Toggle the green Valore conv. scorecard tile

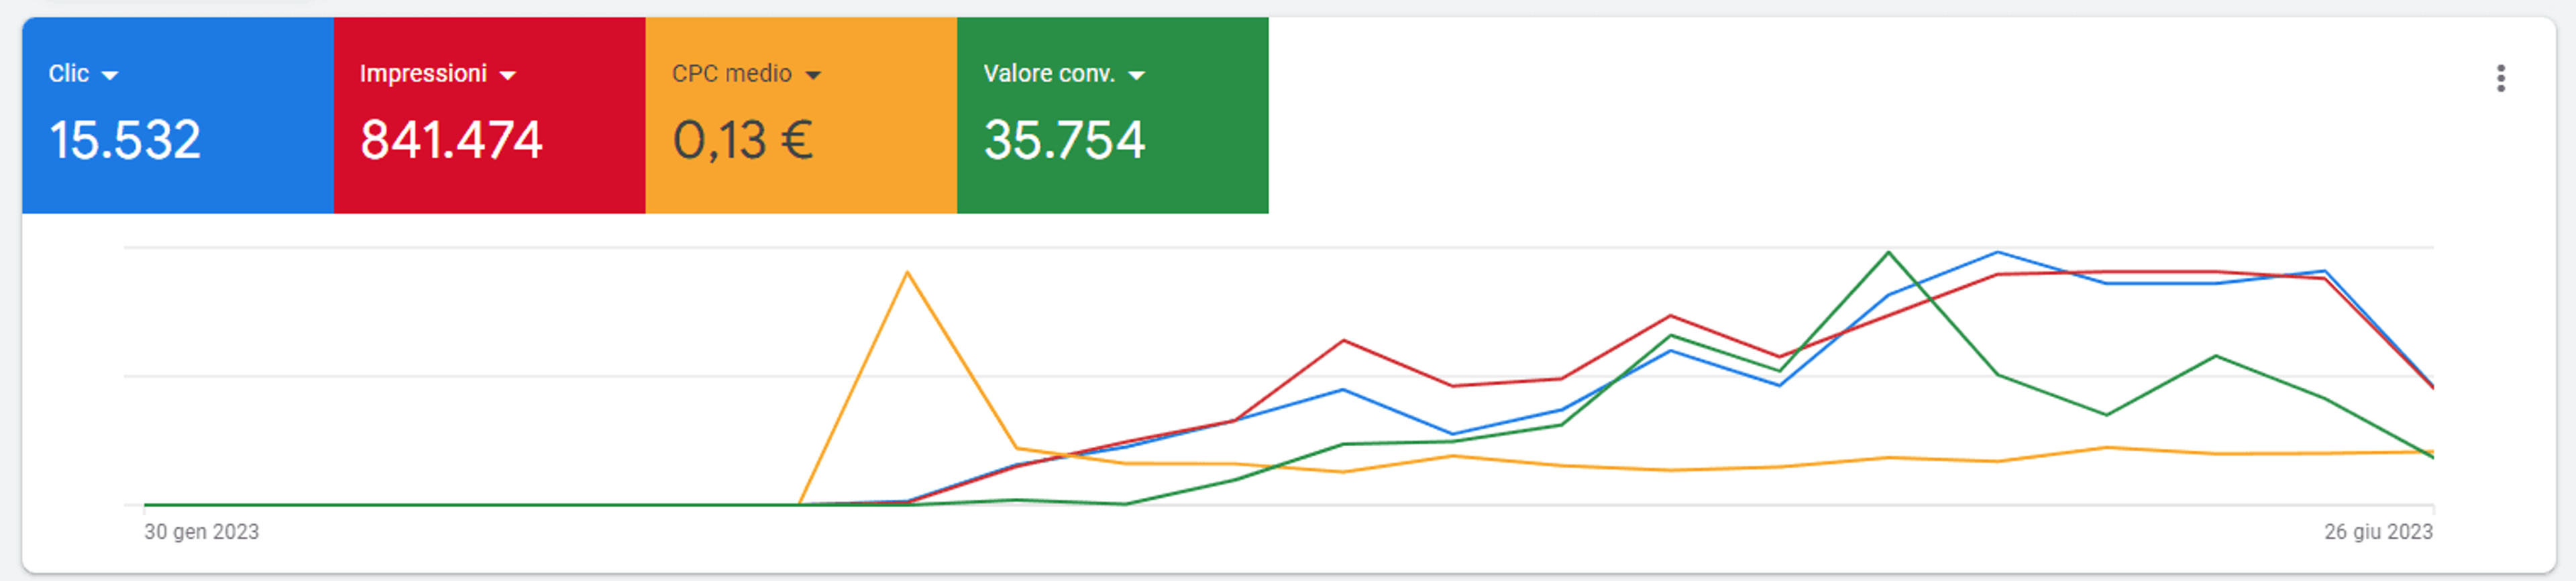1113,115
